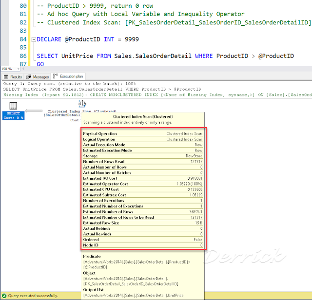Select the Execution plan tab

68,76
